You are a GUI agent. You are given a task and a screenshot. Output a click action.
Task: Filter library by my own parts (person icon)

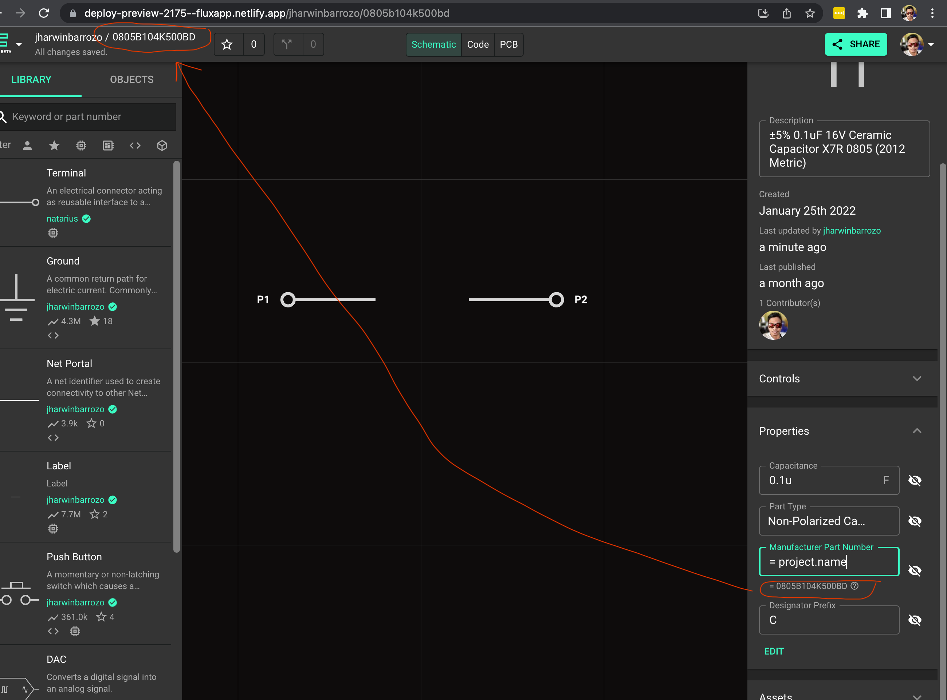tap(27, 145)
